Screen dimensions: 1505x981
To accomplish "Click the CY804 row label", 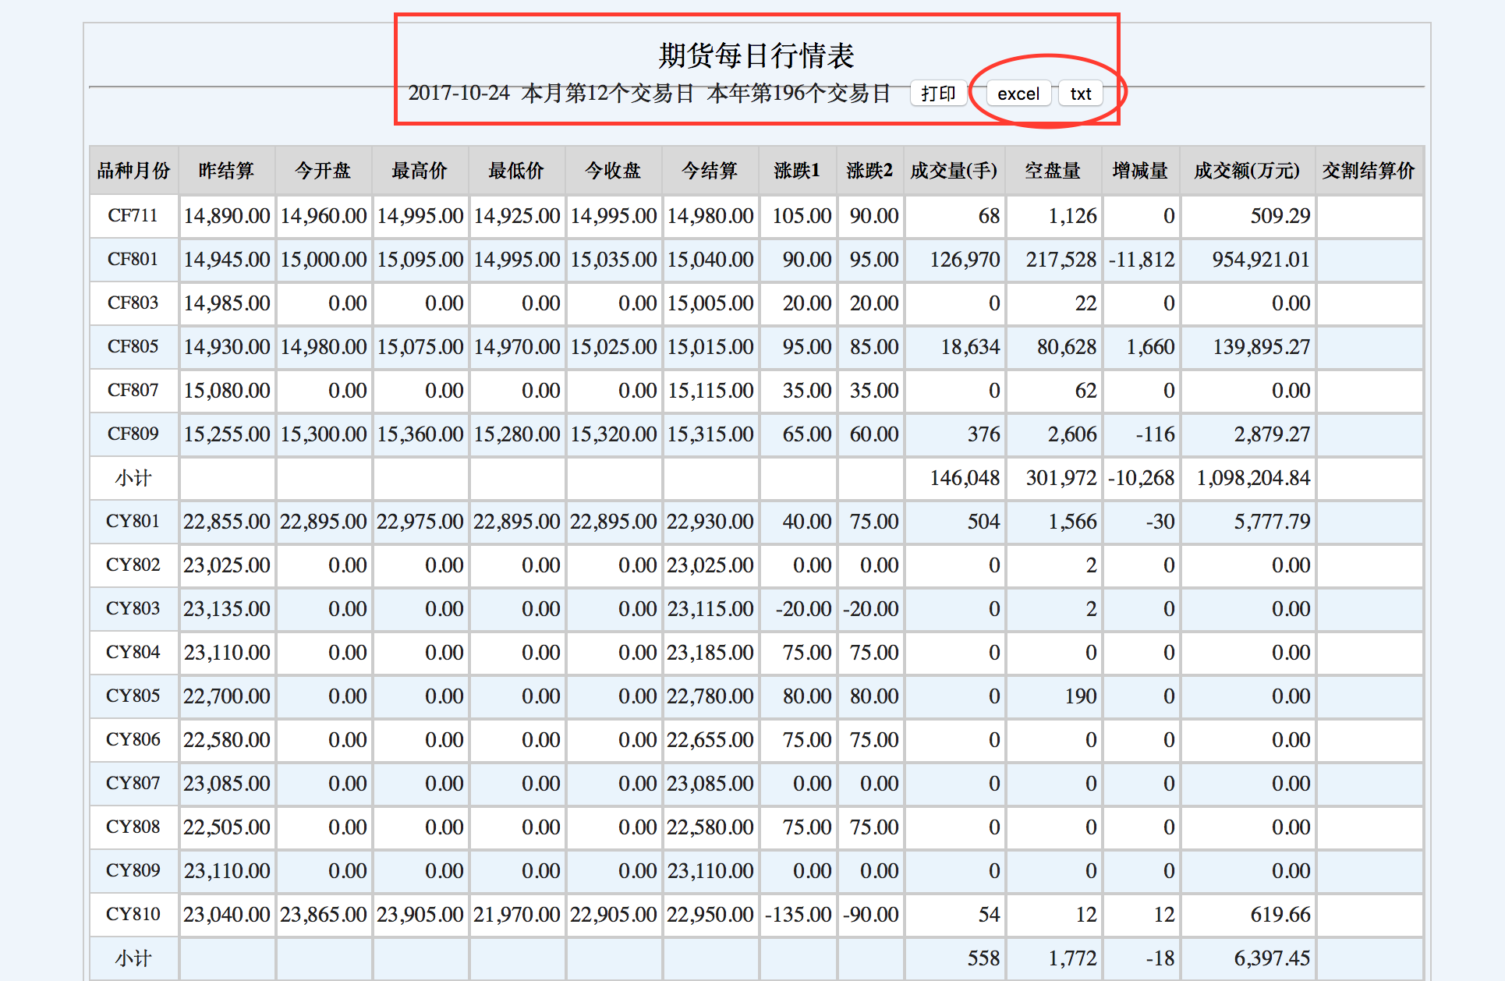I will [x=133, y=652].
